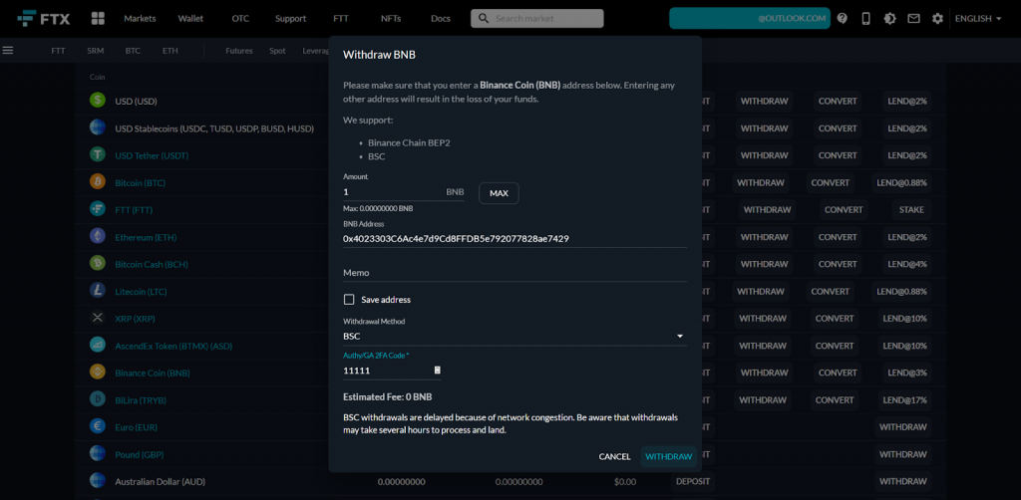The image size is (1021, 500).
Task: Open the NFTs menu
Action: click(391, 18)
